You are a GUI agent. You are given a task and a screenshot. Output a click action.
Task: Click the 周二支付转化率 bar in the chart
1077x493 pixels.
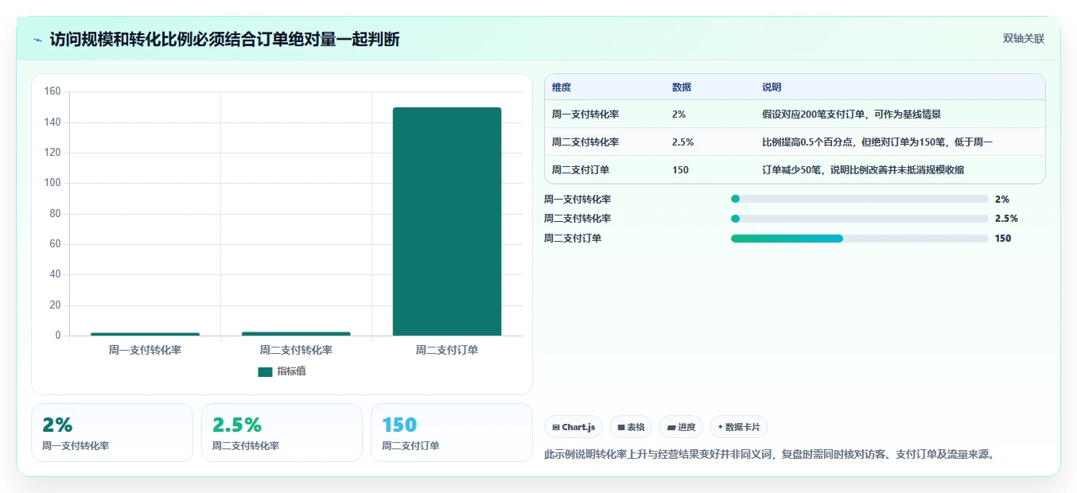[x=296, y=334]
